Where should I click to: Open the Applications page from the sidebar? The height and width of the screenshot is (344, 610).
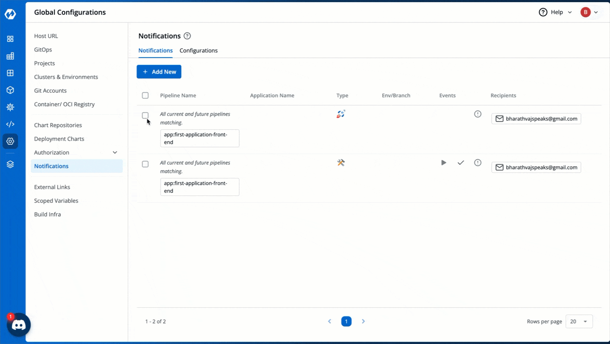coord(10,38)
